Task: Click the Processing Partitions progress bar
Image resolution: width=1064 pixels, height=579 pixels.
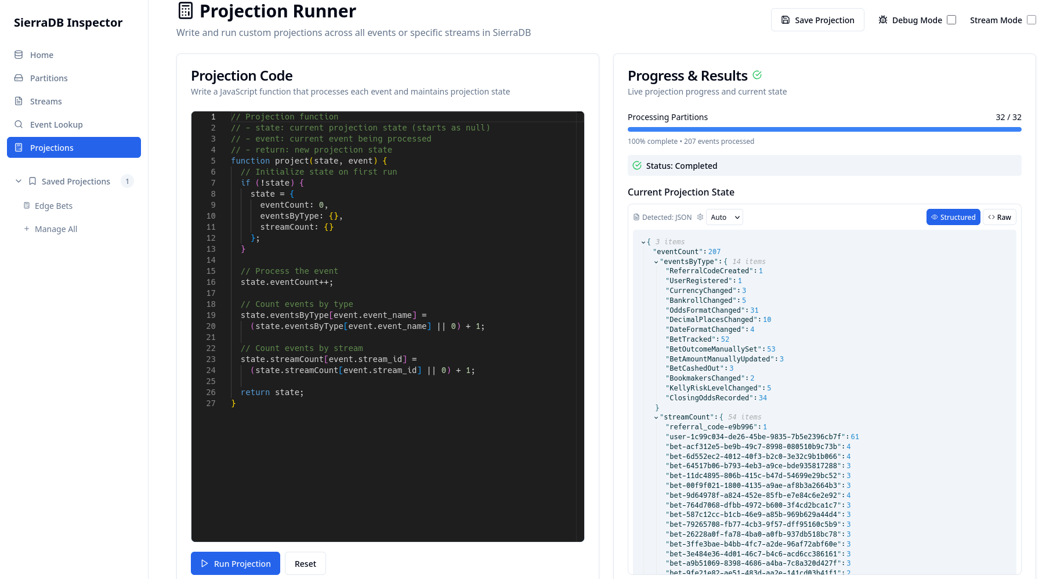Action: (x=824, y=129)
